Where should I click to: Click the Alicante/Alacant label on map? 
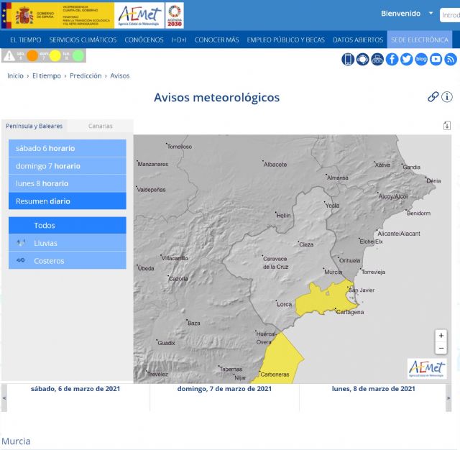(399, 234)
